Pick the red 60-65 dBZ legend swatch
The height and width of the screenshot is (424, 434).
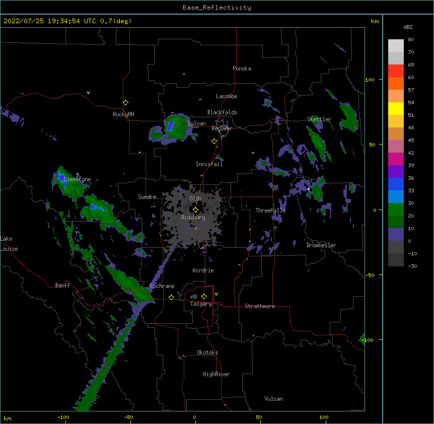(396, 71)
